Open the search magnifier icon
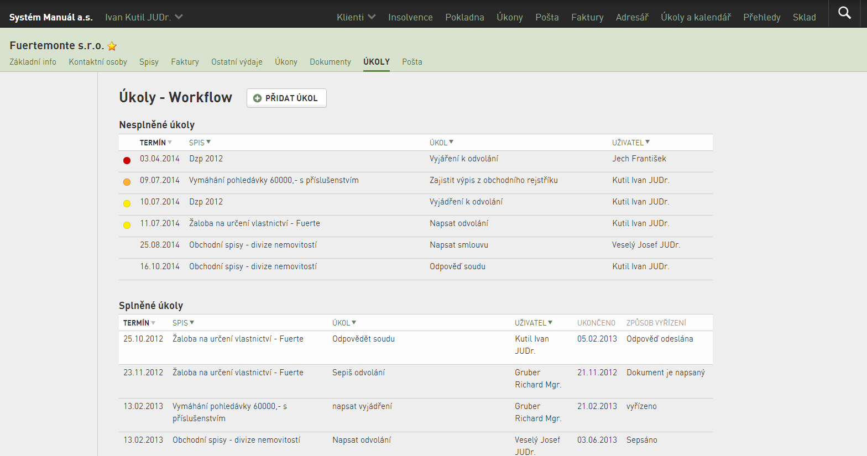This screenshot has width=867, height=456. (844, 13)
